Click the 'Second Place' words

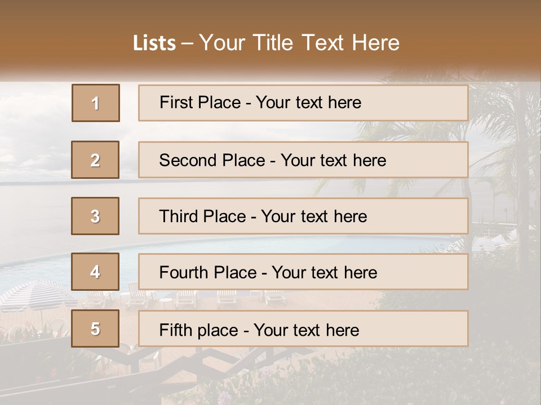click(x=212, y=160)
